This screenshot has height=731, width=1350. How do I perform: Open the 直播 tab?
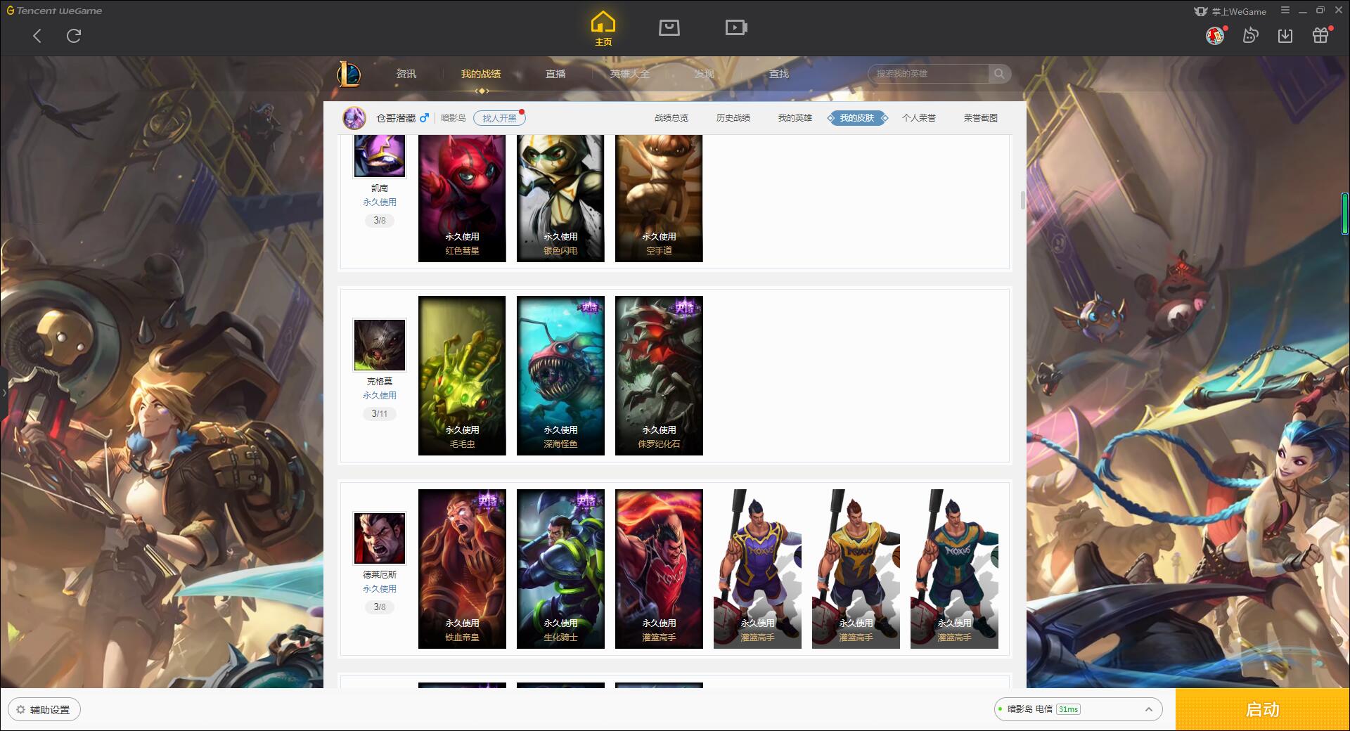point(555,74)
